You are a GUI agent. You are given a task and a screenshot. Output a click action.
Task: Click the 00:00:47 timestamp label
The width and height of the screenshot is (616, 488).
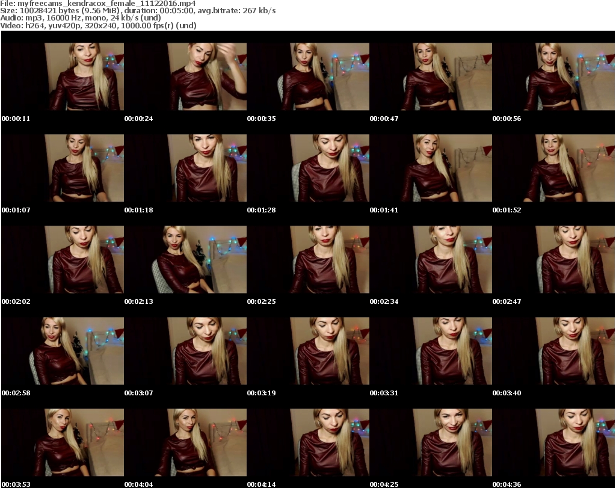click(x=384, y=119)
